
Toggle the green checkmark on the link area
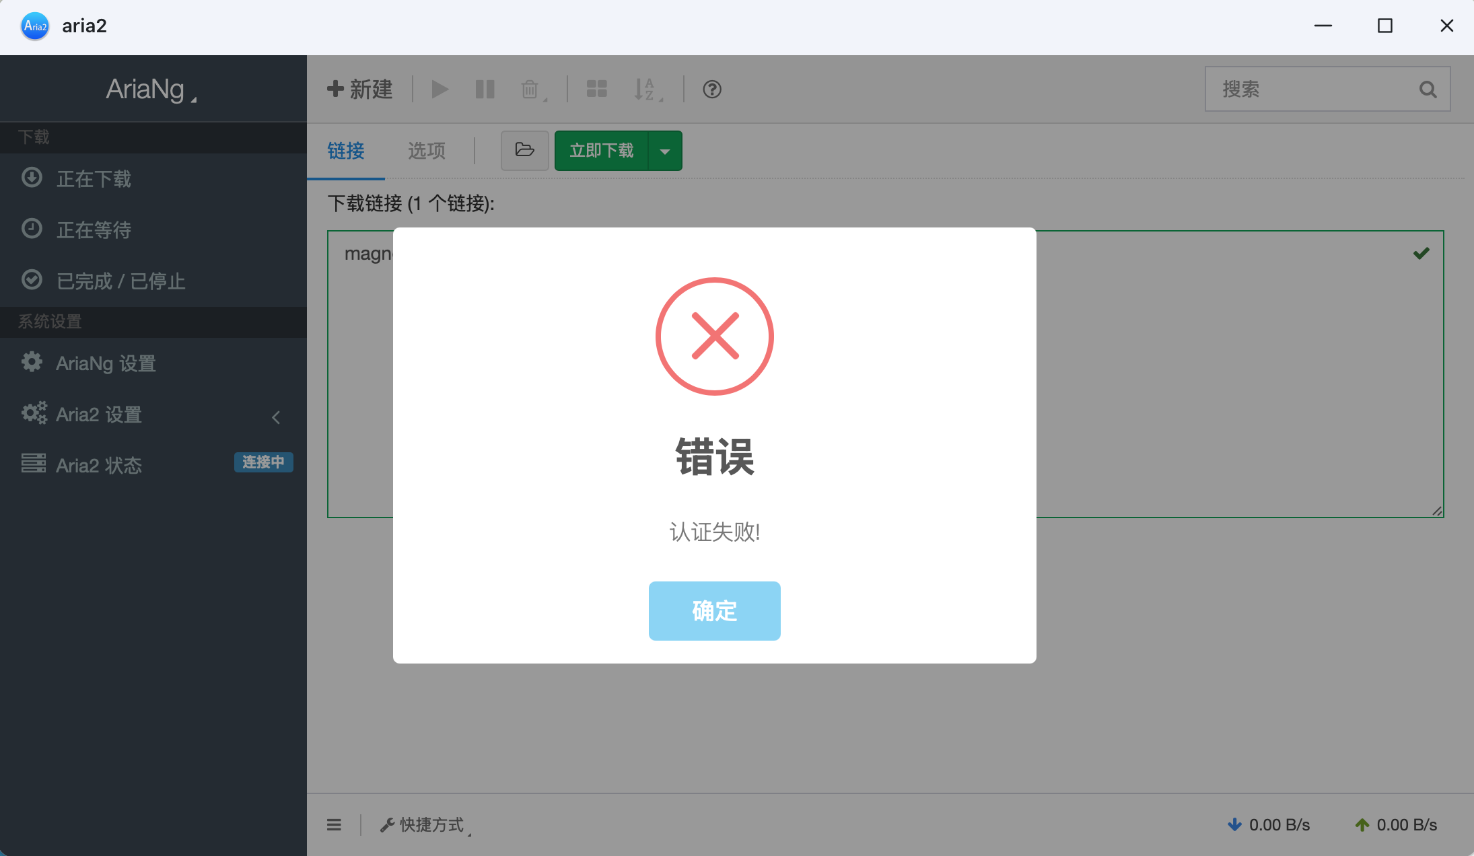[1421, 253]
